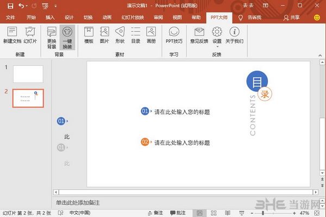This screenshot has height=217, width=326.
Task: Open the undo history dropdown arrow
Action: coord(27,6)
